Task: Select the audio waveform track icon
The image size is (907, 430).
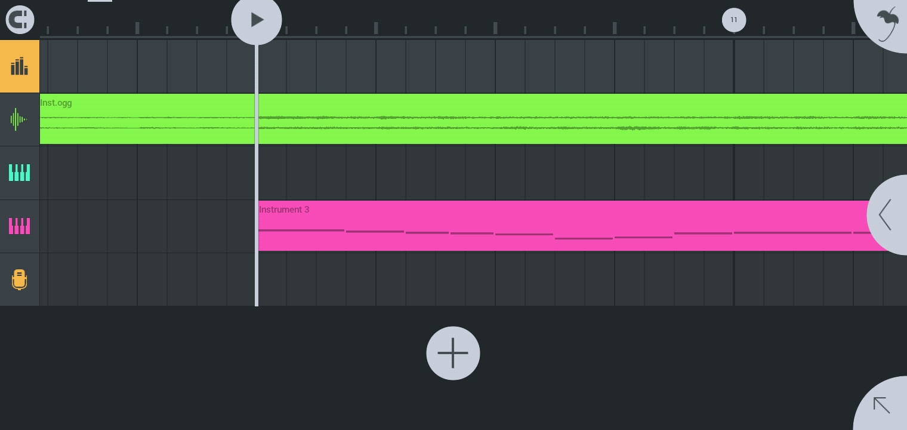Action: [x=20, y=119]
